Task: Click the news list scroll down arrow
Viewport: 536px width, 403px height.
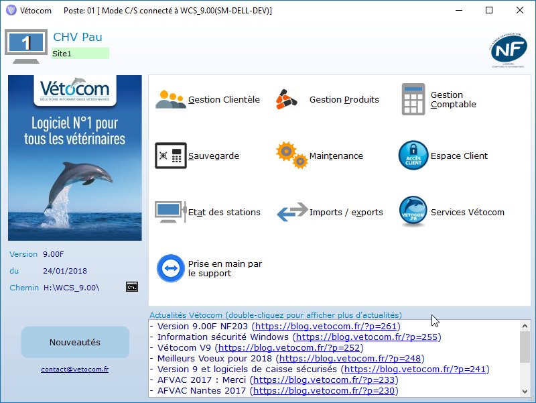Action: coord(525,392)
